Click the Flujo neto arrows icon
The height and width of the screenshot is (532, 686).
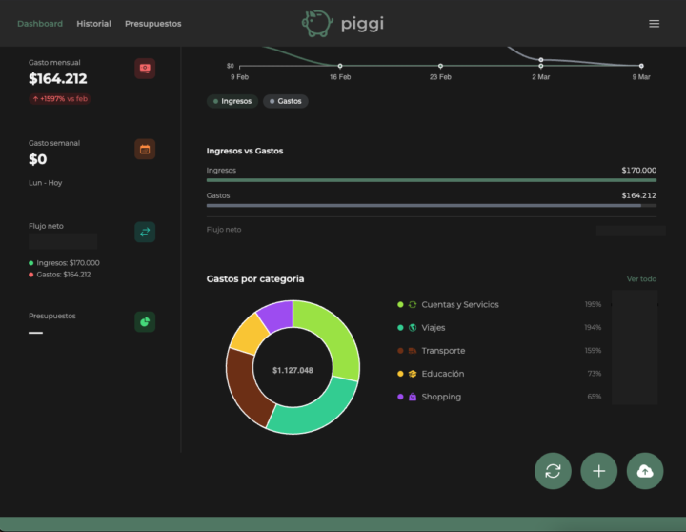tap(145, 232)
